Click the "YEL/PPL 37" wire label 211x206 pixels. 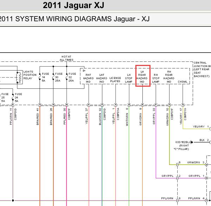coord(87,116)
